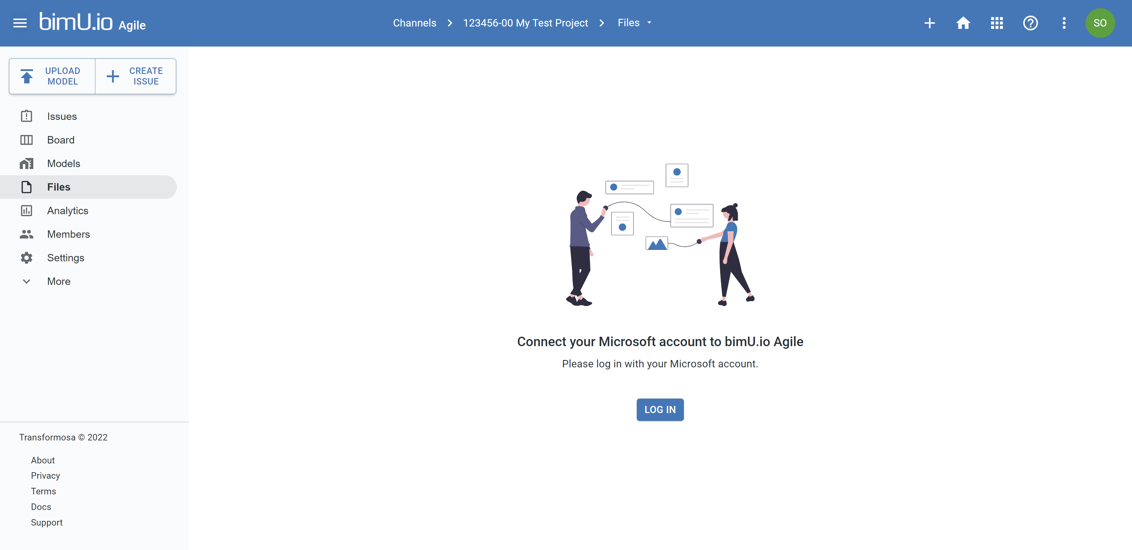Image resolution: width=1132 pixels, height=550 pixels.
Task: Click the Channels breadcrumb link
Action: point(414,23)
